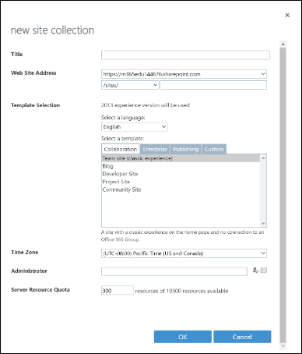Image resolution: width=302 pixels, height=354 pixels.
Task: Click dialog scrollbar up arrow
Action: (283, 44)
